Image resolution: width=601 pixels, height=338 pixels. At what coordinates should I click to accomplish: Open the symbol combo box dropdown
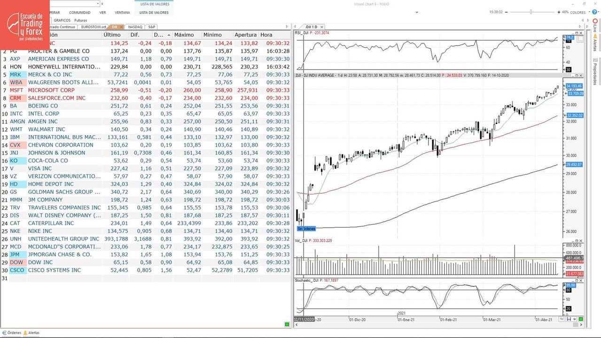[98, 3]
